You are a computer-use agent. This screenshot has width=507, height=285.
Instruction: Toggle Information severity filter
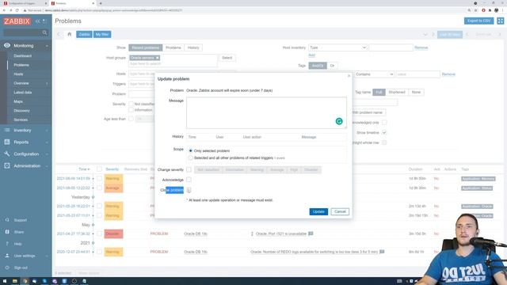click(x=131, y=110)
